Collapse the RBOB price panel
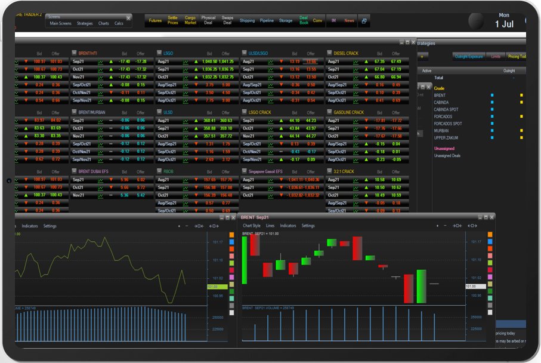541x363 pixels. point(159,171)
